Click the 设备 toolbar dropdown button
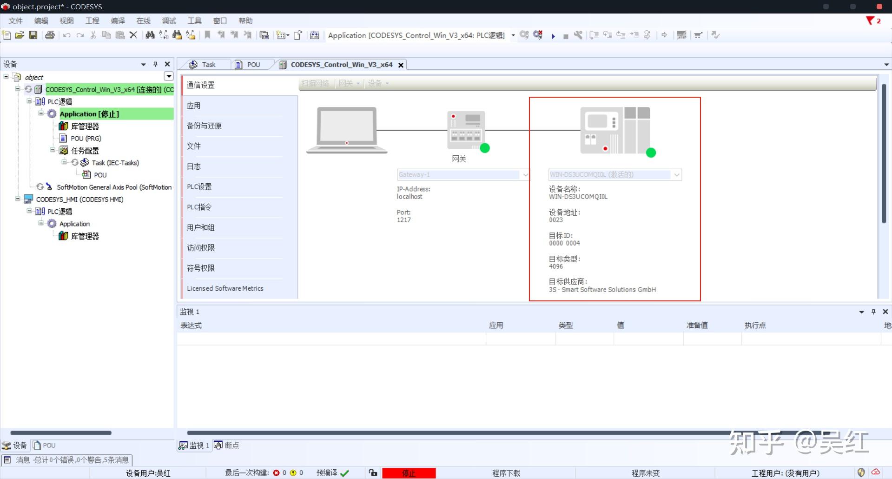Viewport: 892px width, 479px height. tap(378, 83)
